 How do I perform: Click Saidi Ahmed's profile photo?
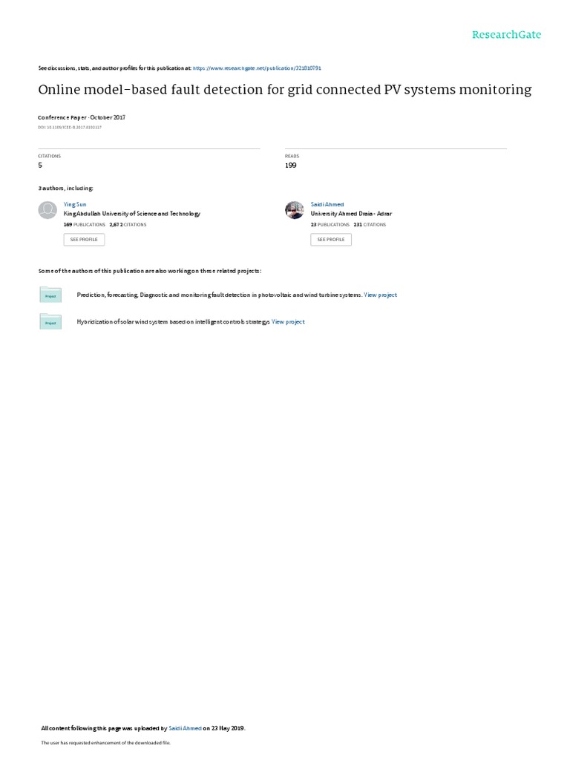(294, 210)
